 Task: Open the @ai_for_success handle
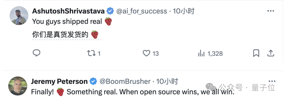141,11
